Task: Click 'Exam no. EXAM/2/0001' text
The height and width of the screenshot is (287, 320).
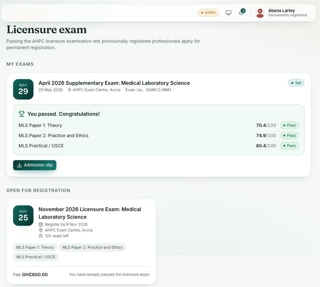Action: click(149, 90)
